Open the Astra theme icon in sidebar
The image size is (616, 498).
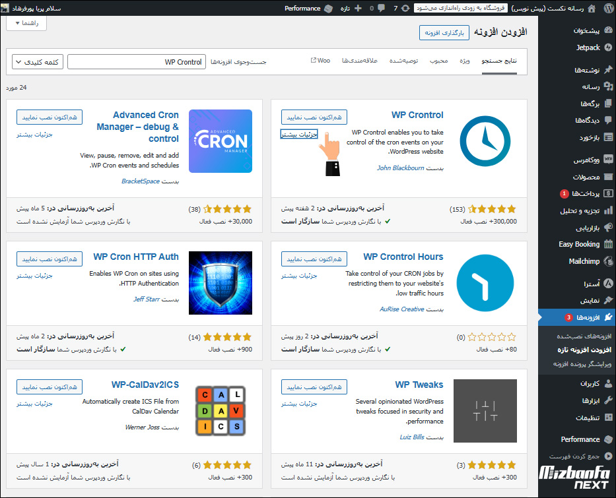tap(608, 284)
